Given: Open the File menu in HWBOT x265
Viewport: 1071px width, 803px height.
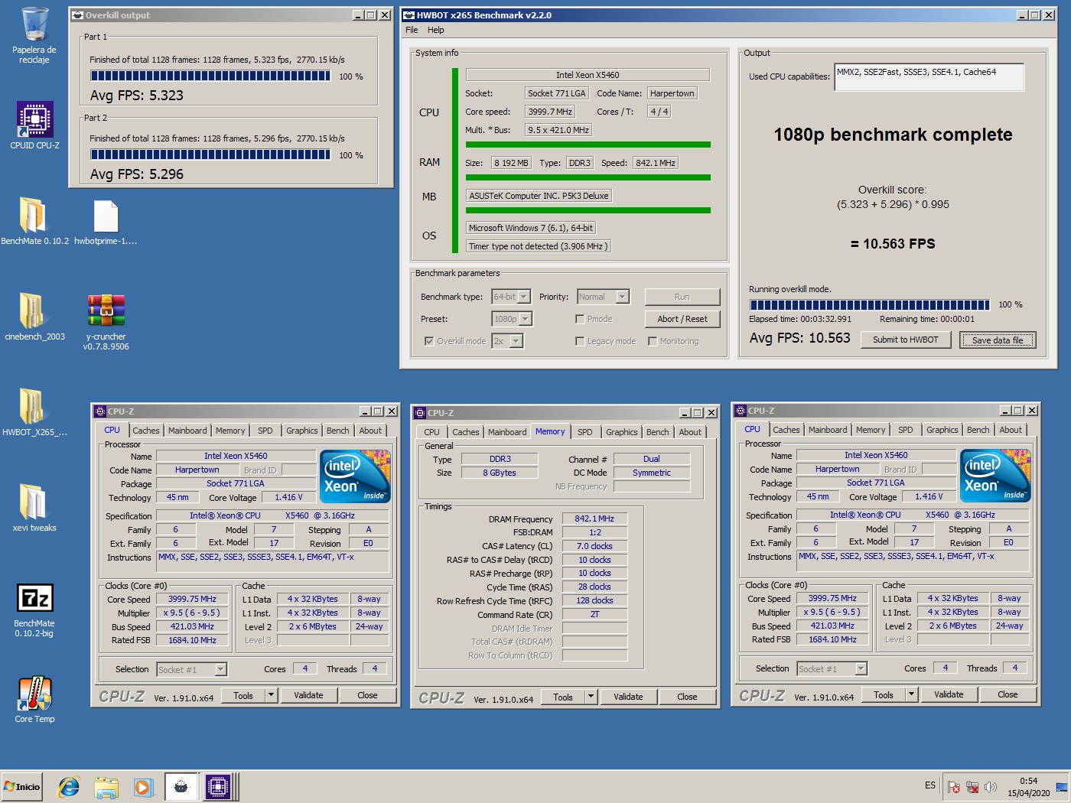Looking at the screenshot, I should point(412,30).
